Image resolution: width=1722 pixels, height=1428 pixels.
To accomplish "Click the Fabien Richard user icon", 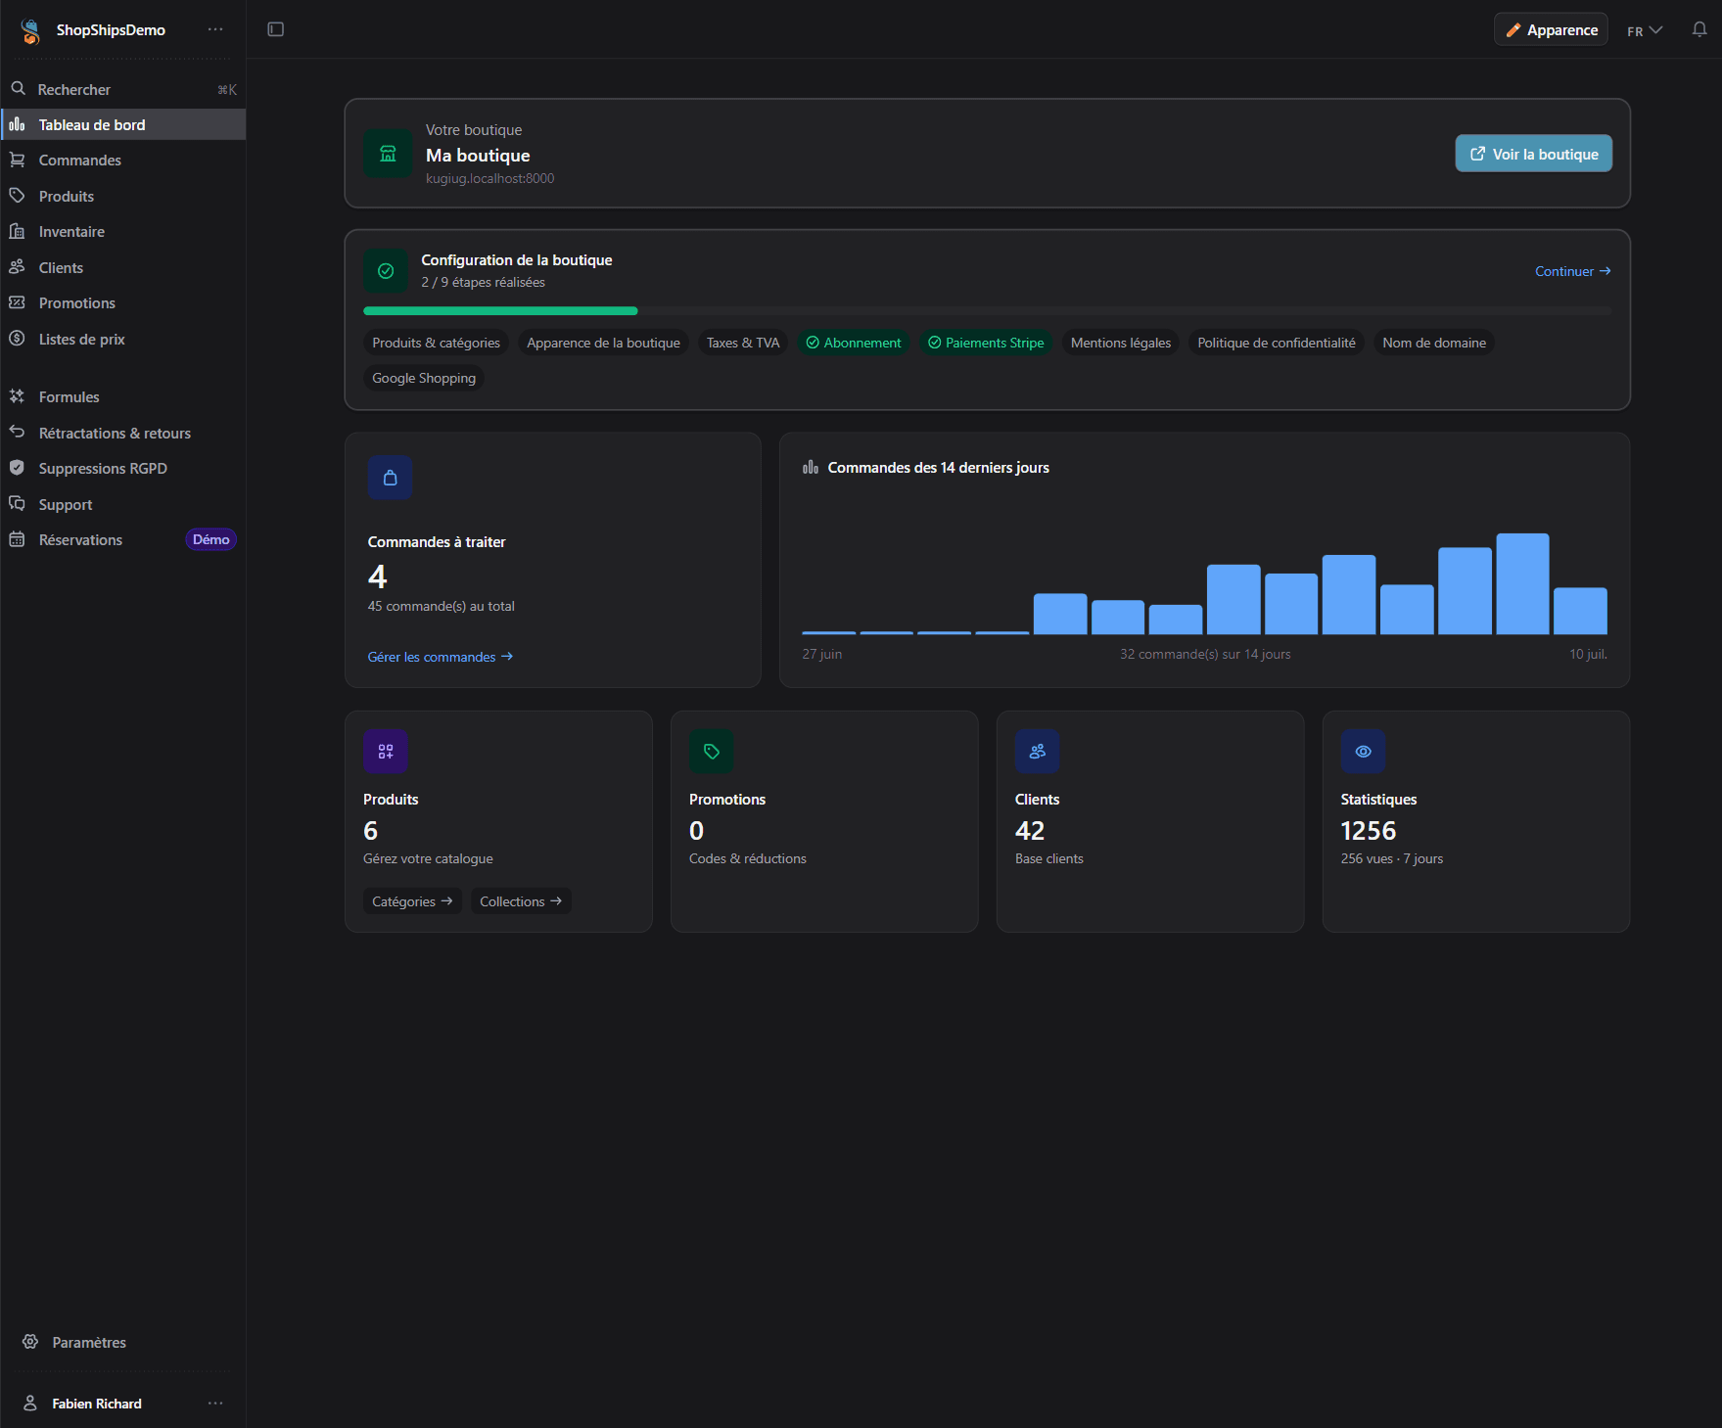I will (30, 1404).
